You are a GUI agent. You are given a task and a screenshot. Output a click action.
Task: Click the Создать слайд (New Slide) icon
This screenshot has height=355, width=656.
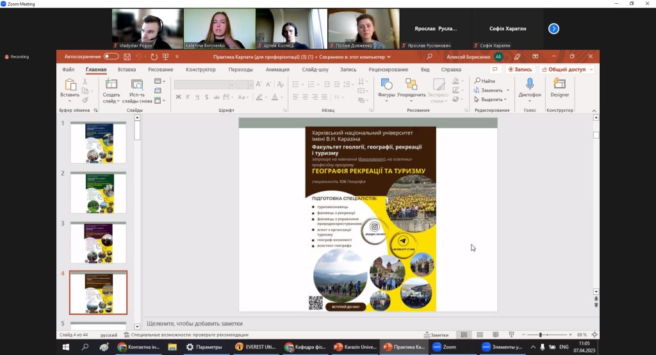pos(111,84)
